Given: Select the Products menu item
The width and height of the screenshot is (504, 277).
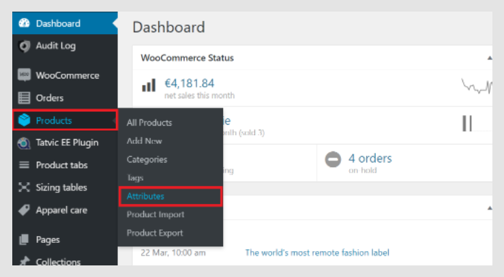Looking at the screenshot, I should pyautogui.click(x=65, y=120).
